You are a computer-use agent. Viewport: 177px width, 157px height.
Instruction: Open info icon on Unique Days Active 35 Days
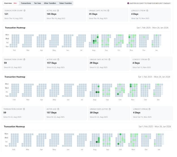(109, 10)
